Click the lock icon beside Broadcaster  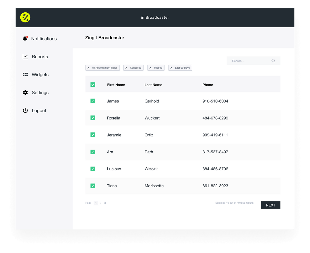pyautogui.click(x=142, y=17)
